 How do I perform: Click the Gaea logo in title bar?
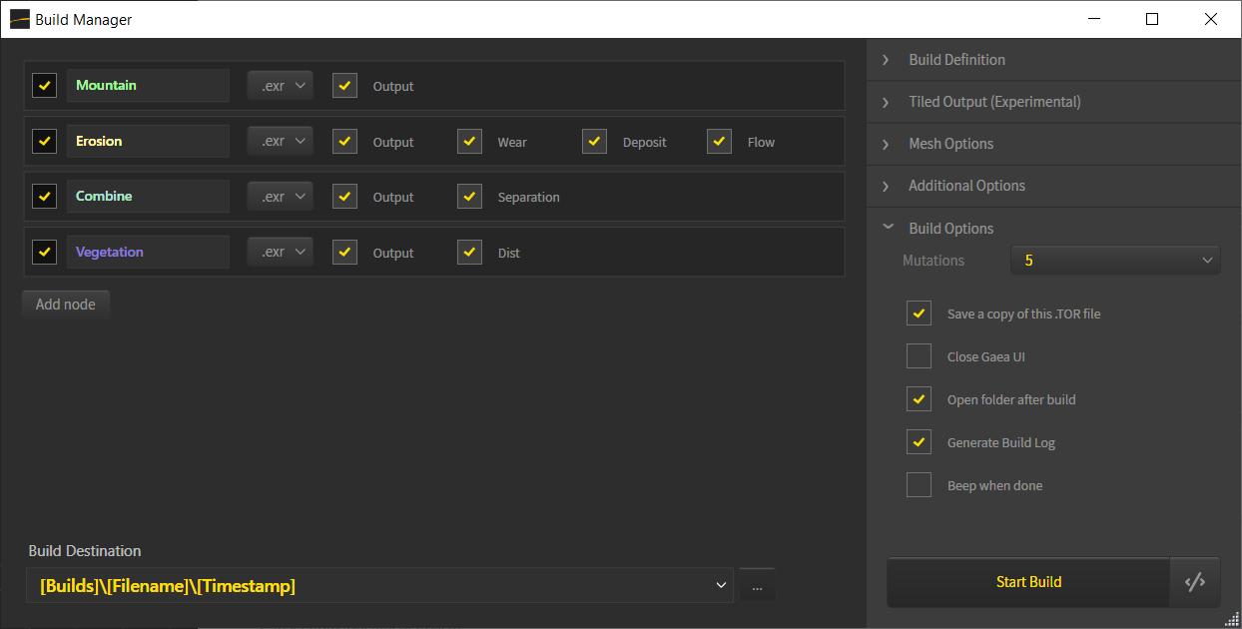pos(19,19)
